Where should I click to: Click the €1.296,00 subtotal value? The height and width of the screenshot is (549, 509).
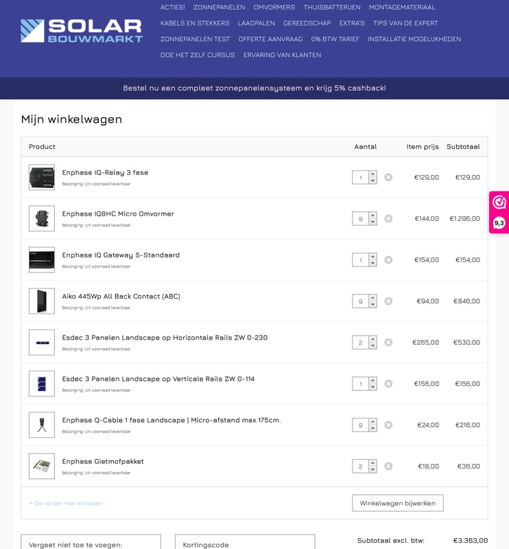[464, 219]
